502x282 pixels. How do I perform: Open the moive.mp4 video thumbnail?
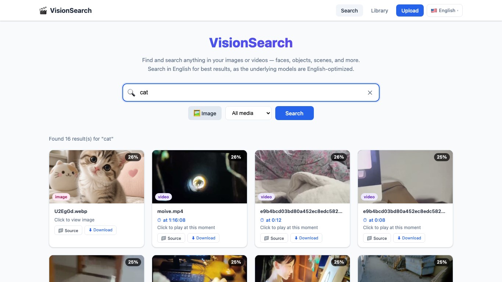click(200, 177)
